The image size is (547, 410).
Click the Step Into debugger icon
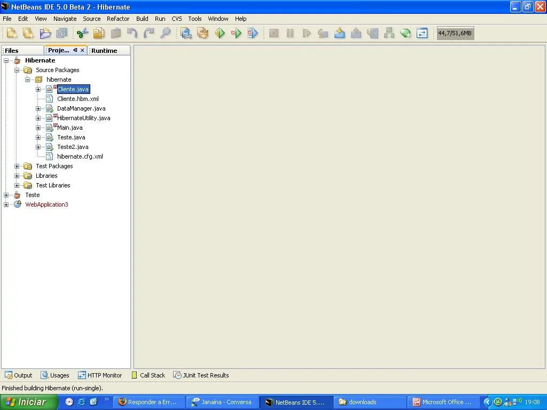pyautogui.click(x=339, y=34)
